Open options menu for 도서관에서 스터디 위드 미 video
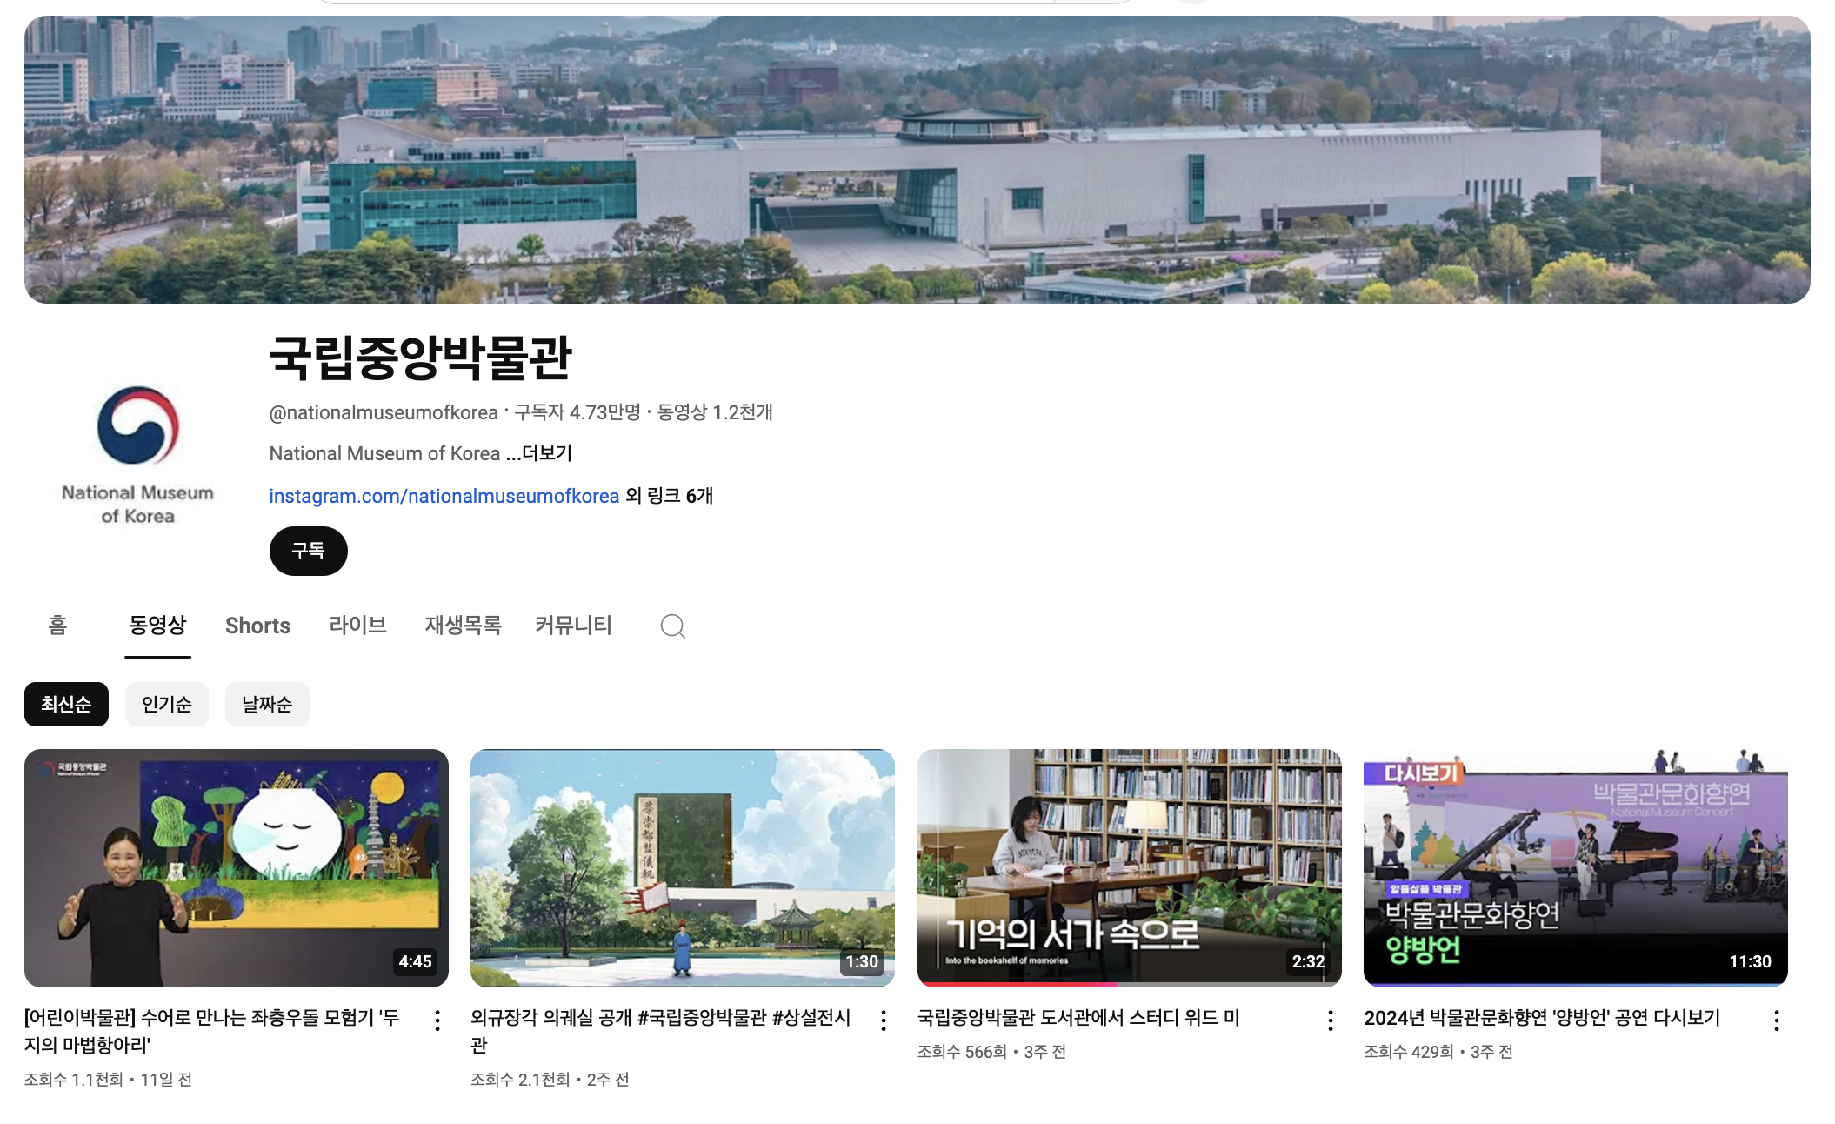Image resolution: width=1835 pixels, height=1124 pixels. [x=1331, y=1020]
